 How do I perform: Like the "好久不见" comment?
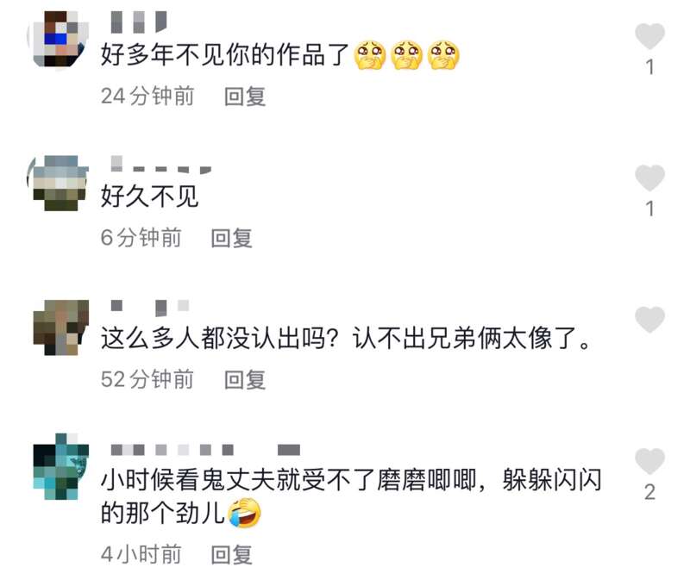(x=649, y=178)
